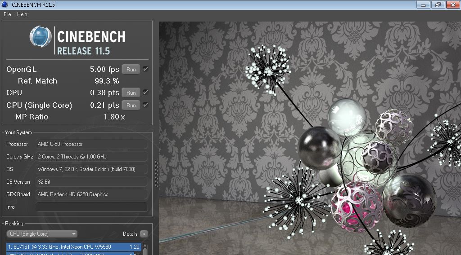Run the CPU benchmark
This screenshot has width=461, height=255.
131,93
